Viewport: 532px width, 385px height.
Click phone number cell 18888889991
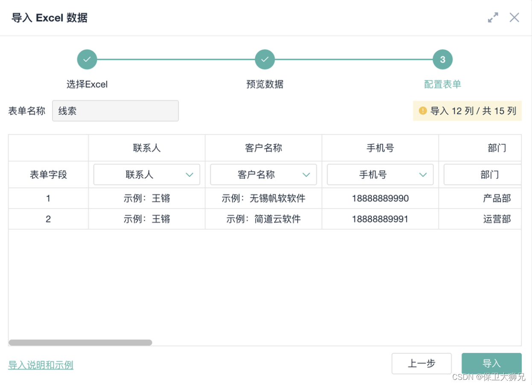(x=380, y=219)
